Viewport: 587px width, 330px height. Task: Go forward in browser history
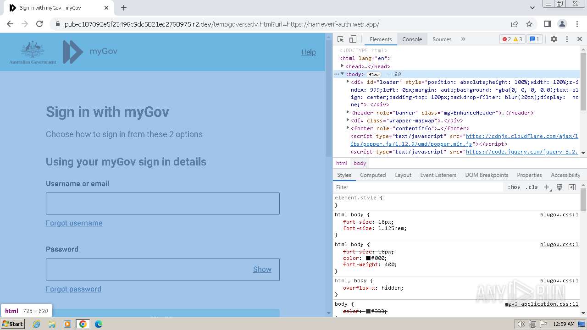[25, 24]
